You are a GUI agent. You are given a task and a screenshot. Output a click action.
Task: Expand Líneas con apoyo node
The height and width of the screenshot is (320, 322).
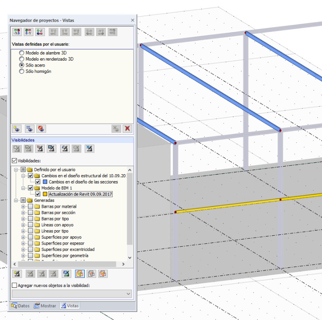23,225
